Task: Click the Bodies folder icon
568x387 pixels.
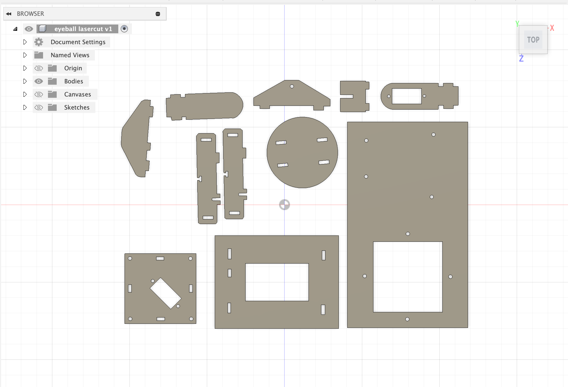Action: 52,81
